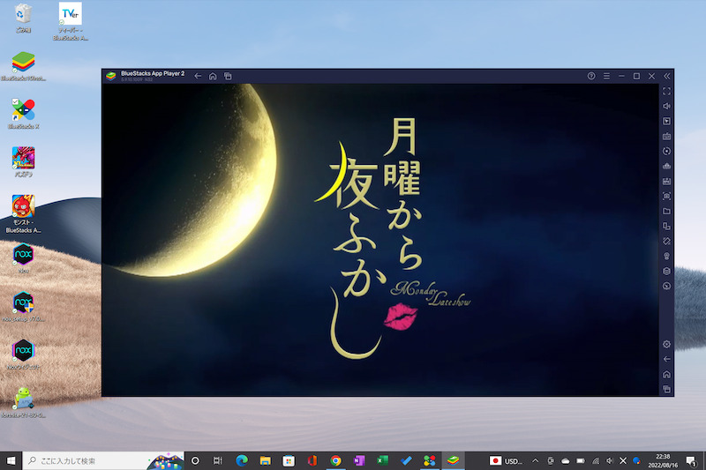Open multi-instance manager in sidebar
This screenshot has height=470, width=706.
[x=667, y=271]
